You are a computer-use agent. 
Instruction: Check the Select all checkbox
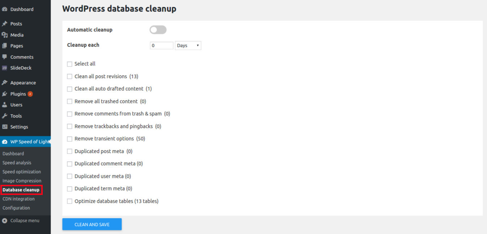click(69, 64)
